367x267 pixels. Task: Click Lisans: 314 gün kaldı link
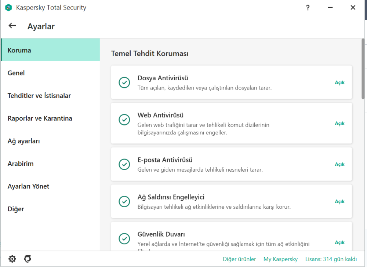click(x=331, y=259)
